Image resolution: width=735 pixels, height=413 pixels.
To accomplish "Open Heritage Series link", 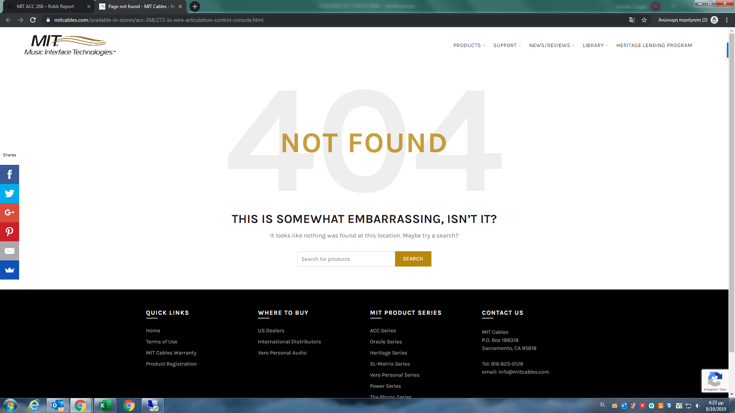I will pyautogui.click(x=388, y=353).
